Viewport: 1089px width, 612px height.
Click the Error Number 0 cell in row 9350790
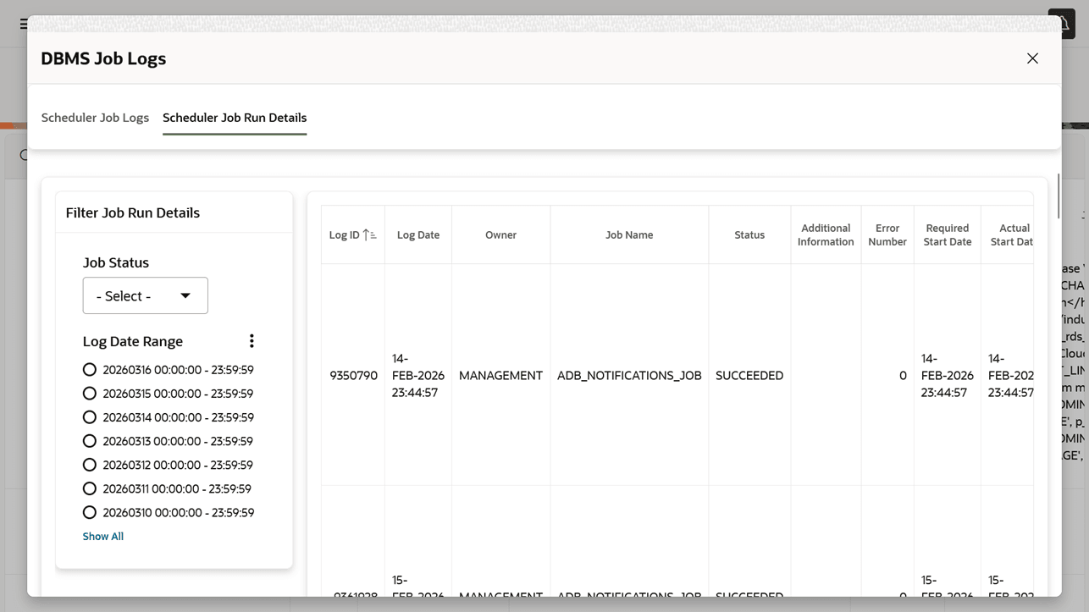887,375
